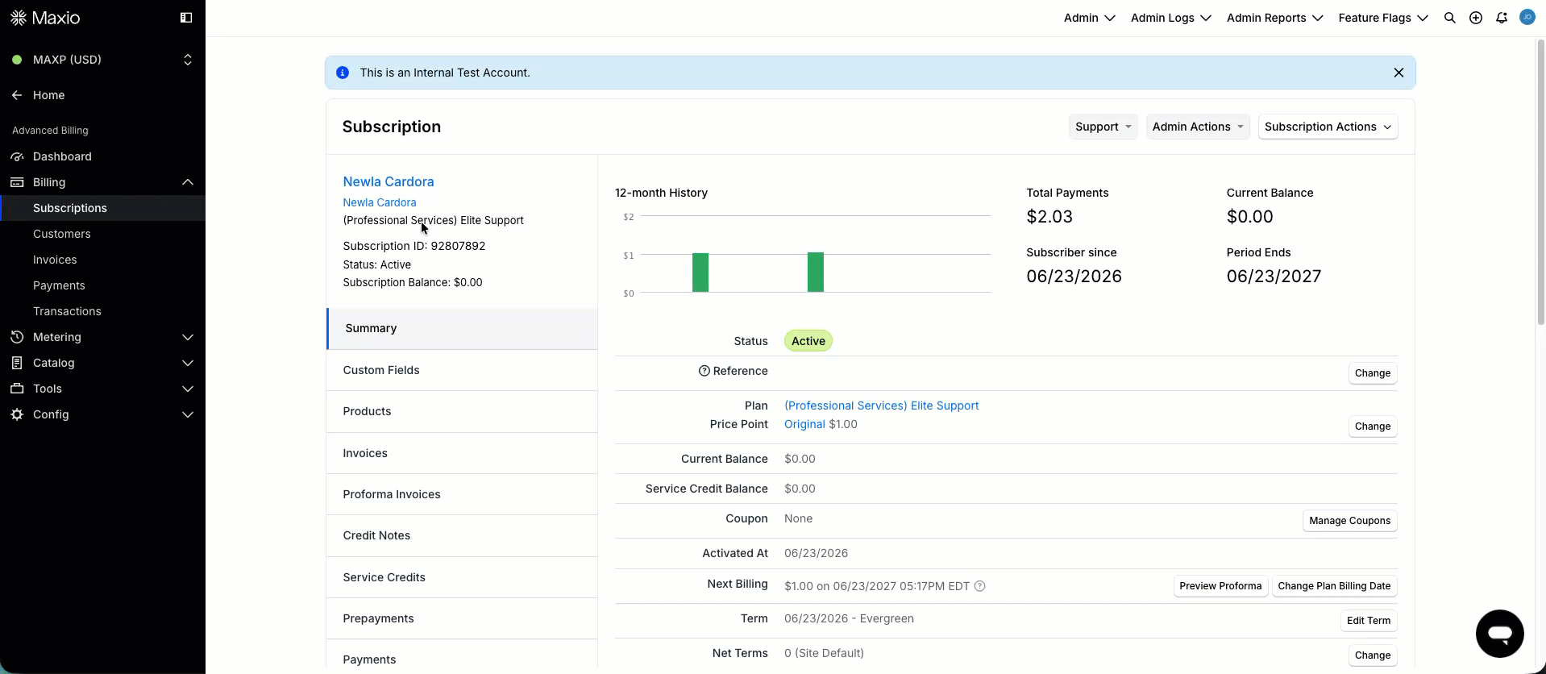Open the Prepayments tab
Image resolution: width=1546 pixels, height=674 pixels.
(x=462, y=618)
